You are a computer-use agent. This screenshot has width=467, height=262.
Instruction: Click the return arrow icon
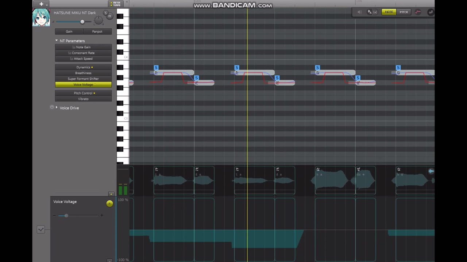[431, 12]
